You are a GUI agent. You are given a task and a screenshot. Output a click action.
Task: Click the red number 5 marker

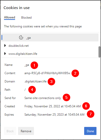[x=67, y=98]
